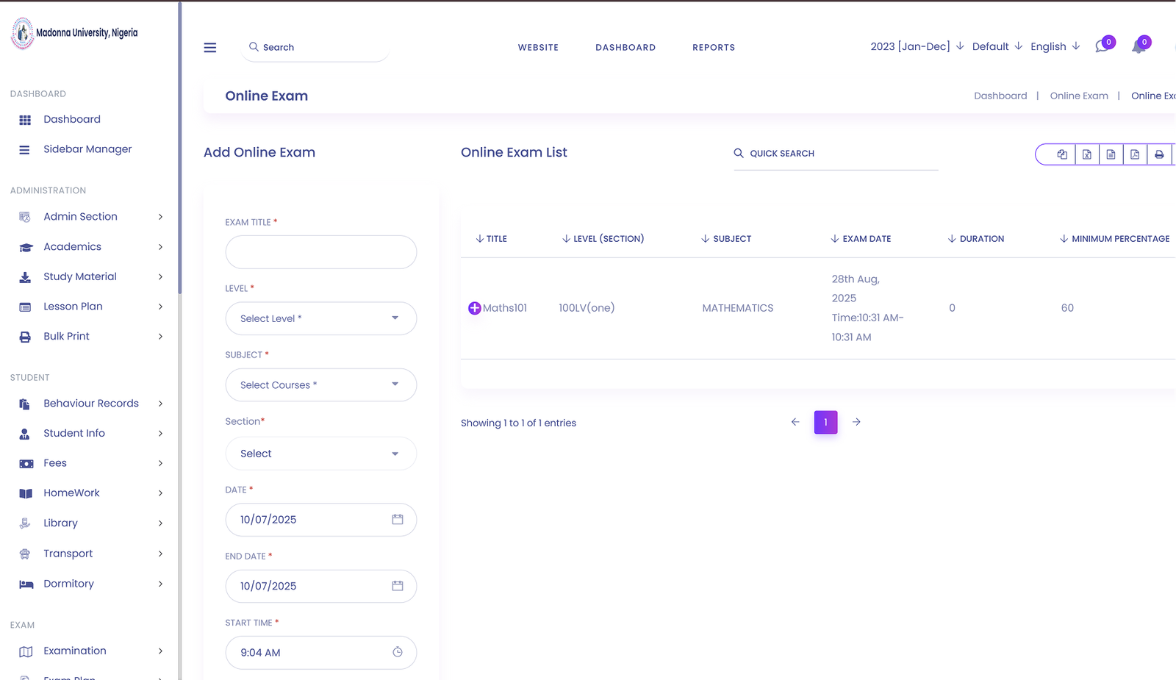Open the DASHBOARD menu item
1176x680 pixels.
[x=625, y=47]
